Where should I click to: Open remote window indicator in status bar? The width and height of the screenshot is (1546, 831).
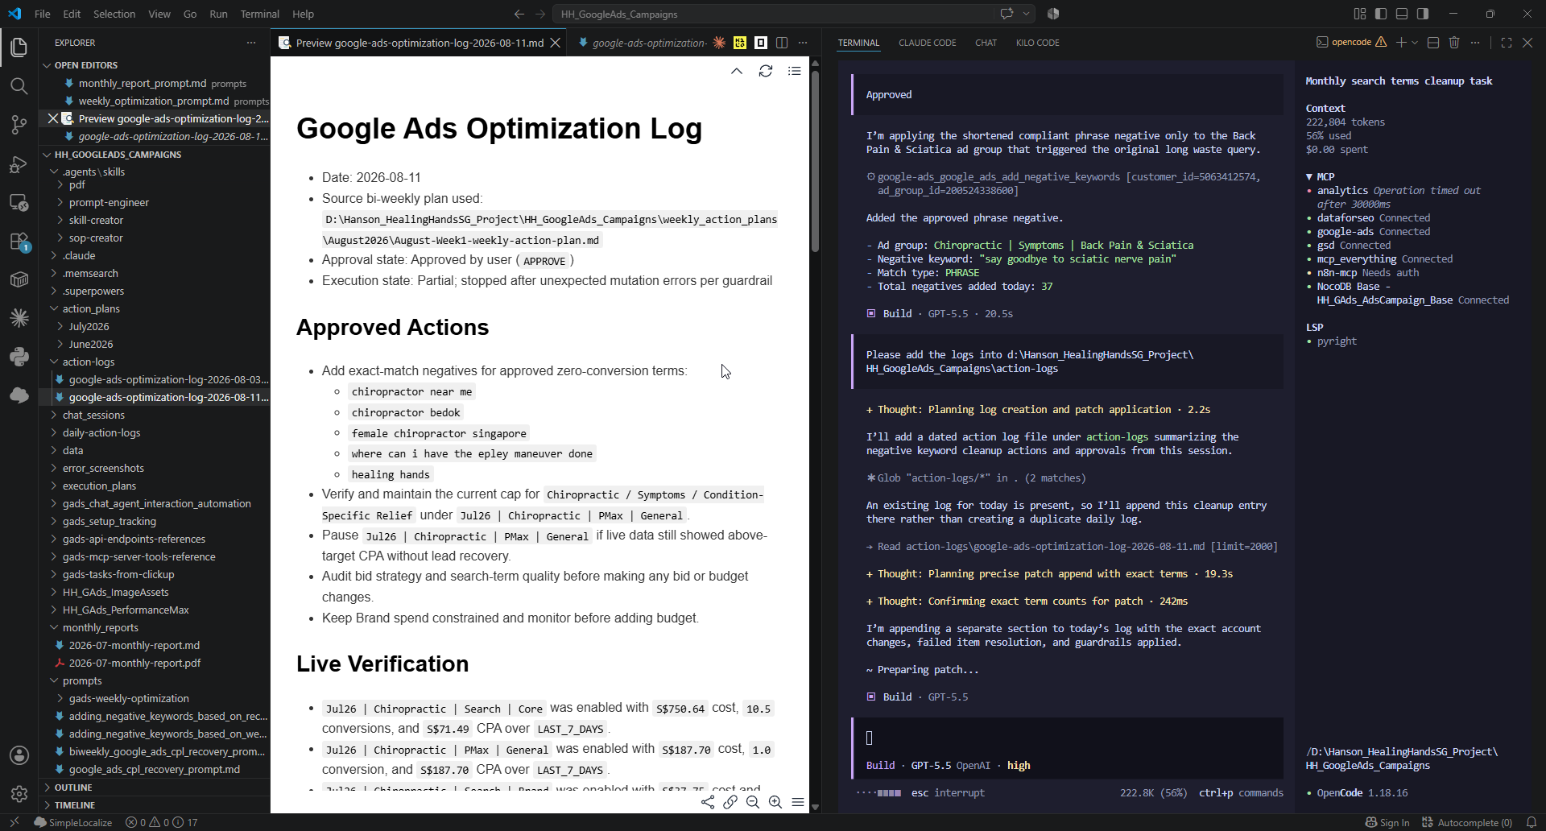(x=14, y=822)
